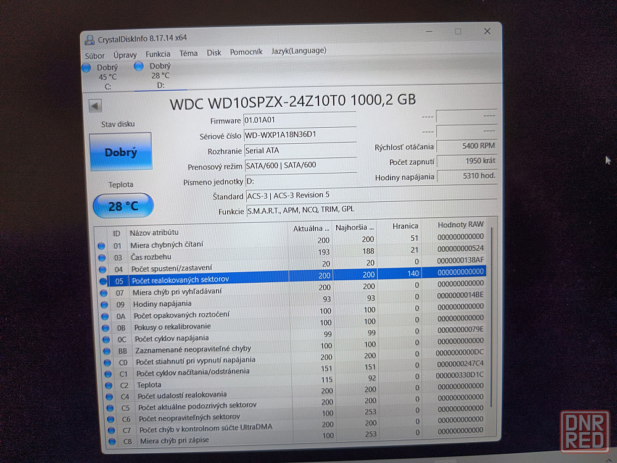617x463 pixels.
Task: Click status icon of row C1 cyklov načítania
Action: pos(108,374)
